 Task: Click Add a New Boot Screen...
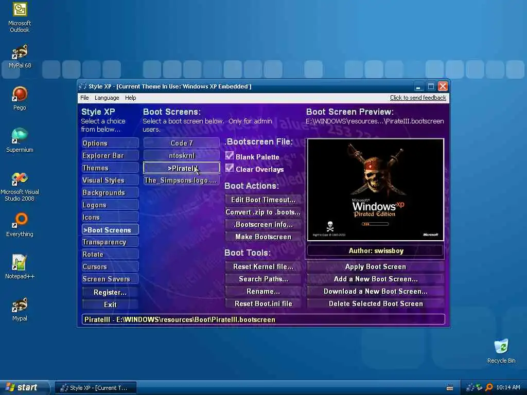[x=375, y=279]
